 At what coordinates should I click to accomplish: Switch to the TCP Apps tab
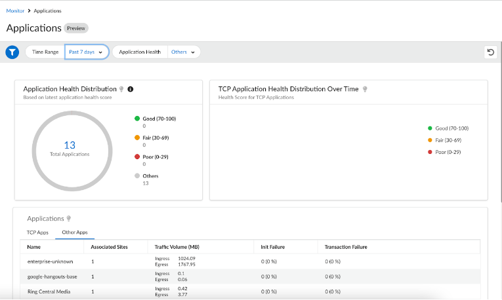[37, 233]
